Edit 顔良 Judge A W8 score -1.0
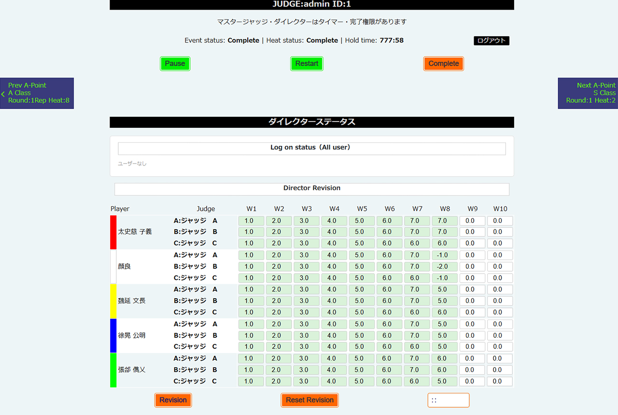Image resolution: width=618 pixels, height=415 pixels. [x=445, y=255]
